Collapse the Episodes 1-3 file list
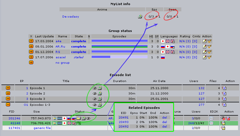The height and width of the screenshot is (136, 240). 8,104
